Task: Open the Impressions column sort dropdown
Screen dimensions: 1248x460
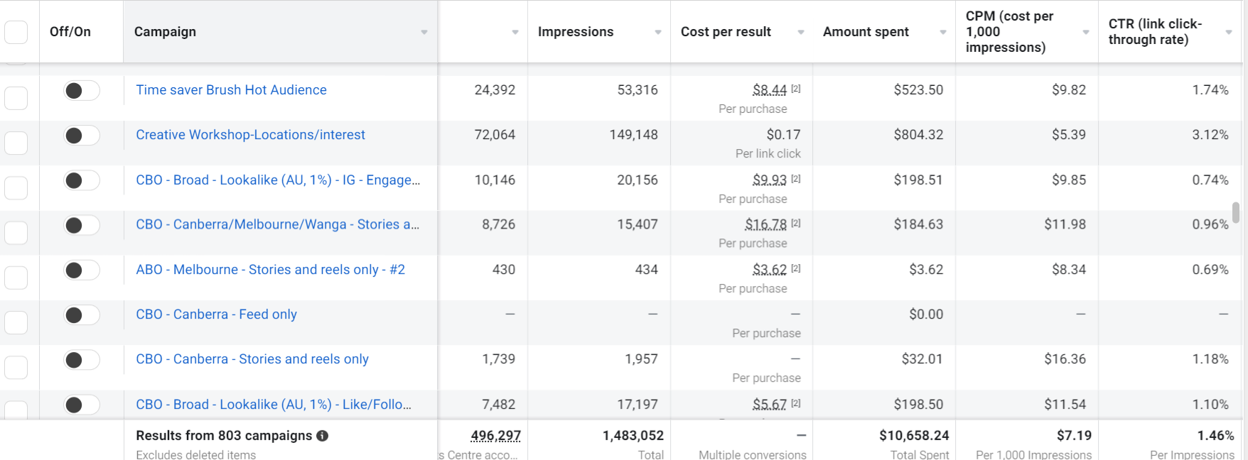Action: 658,33
